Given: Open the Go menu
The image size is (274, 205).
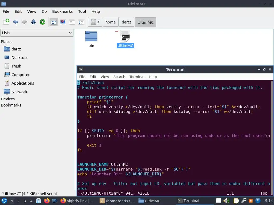Looking at the screenshot, I should [44, 11].
